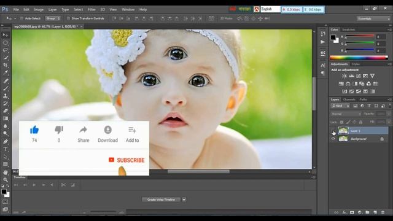Open the History panel icon
The height and width of the screenshot is (221, 393).
coord(323,34)
